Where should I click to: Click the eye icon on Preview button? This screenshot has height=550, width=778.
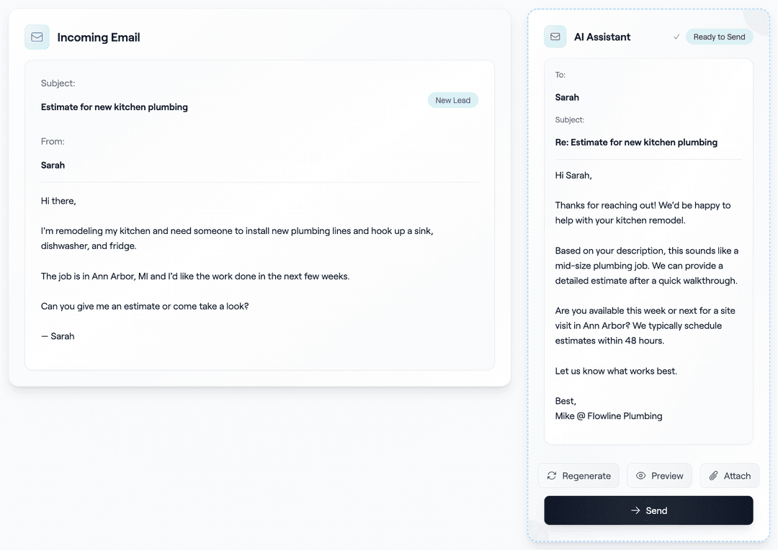pyautogui.click(x=640, y=475)
